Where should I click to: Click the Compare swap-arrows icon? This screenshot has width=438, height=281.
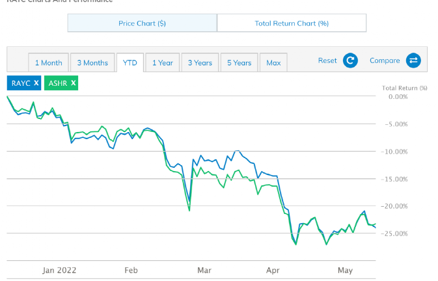click(x=413, y=60)
